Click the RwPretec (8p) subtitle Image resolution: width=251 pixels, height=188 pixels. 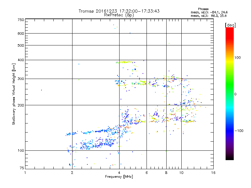click(119, 15)
